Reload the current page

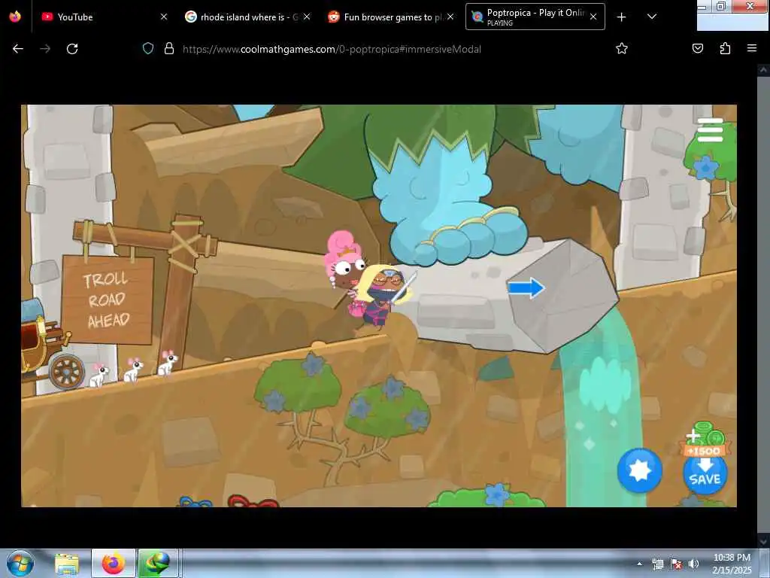pos(72,49)
